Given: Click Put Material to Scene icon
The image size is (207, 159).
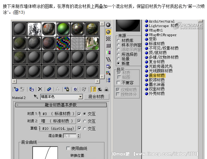Looking at the screenshot, I should (23, 89).
